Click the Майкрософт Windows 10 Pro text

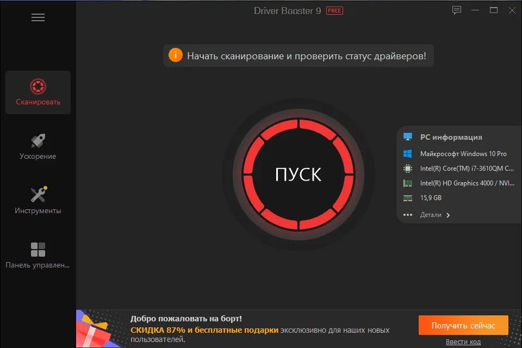(x=463, y=154)
